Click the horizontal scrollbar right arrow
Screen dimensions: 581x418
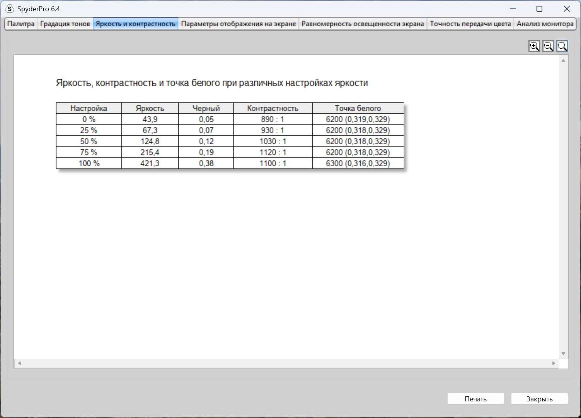pos(554,363)
